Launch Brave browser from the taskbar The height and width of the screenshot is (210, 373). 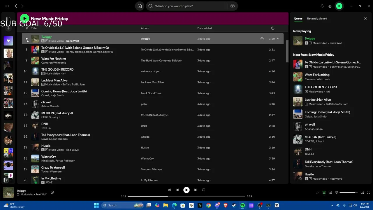(x=226, y=205)
